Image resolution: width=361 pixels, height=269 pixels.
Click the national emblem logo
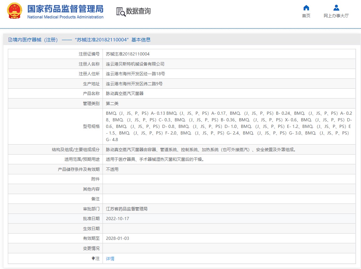(14, 11)
